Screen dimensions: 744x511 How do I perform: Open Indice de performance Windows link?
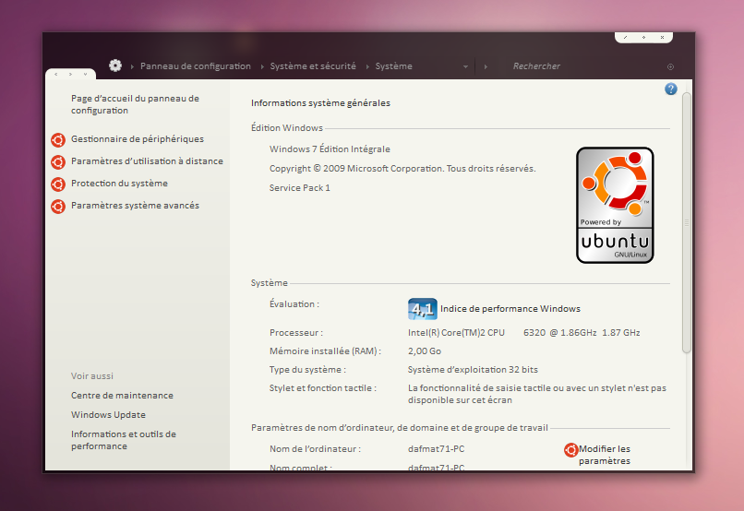510,309
